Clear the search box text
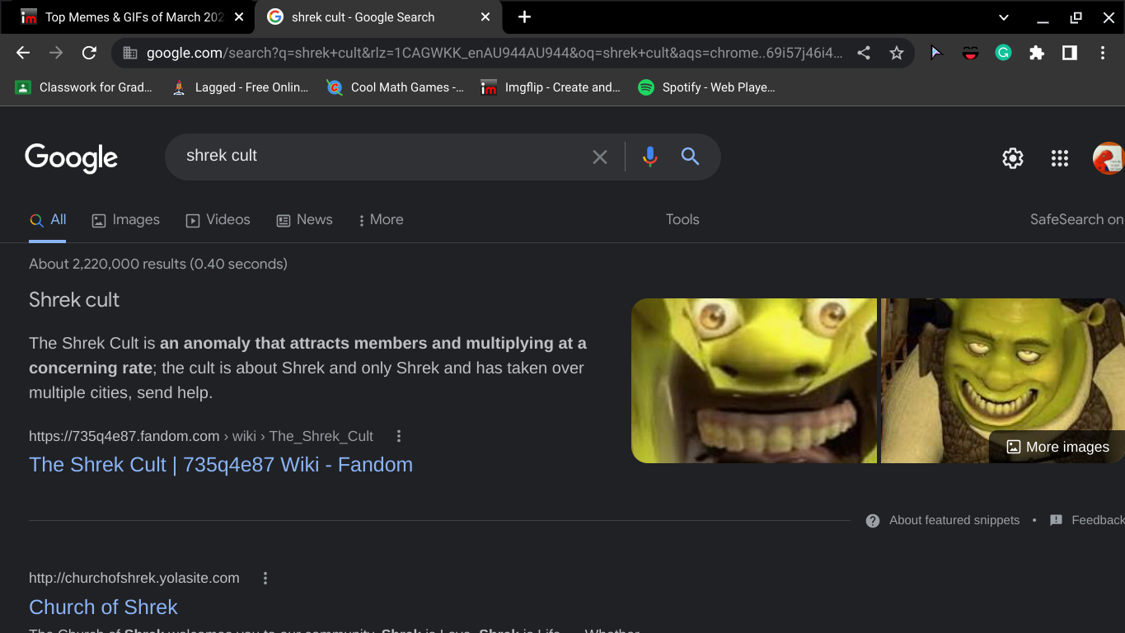This screenshot has height=633, width=1125. 600,157
